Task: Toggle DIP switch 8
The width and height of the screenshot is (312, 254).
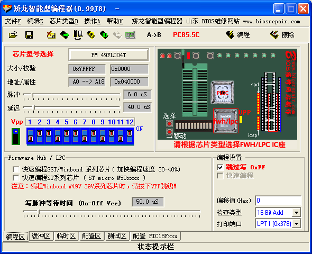Action: click(x=94, y=136)
